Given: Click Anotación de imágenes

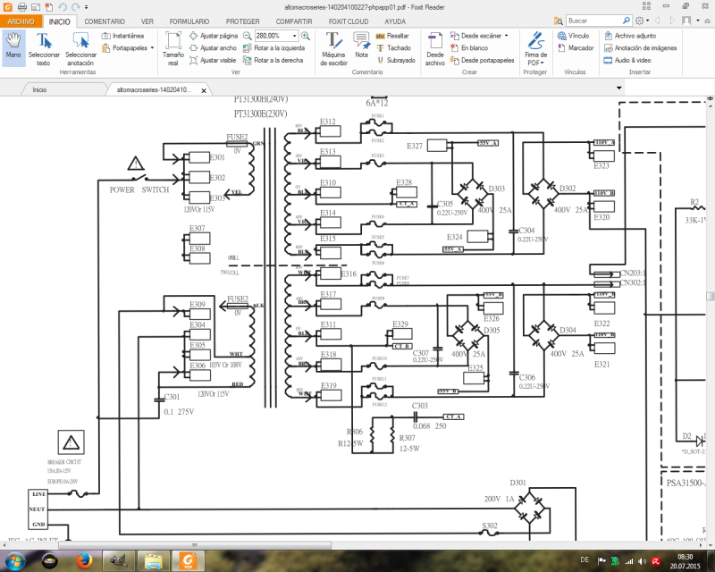Looking at the screenshot, I should point(640,48).
